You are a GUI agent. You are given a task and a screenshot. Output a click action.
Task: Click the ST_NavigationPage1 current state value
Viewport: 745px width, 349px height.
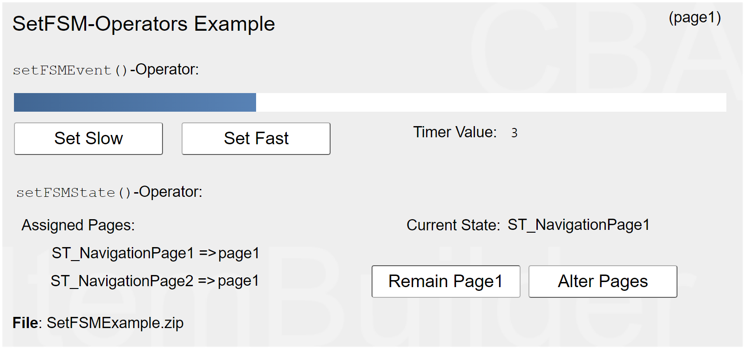[578, 225]
